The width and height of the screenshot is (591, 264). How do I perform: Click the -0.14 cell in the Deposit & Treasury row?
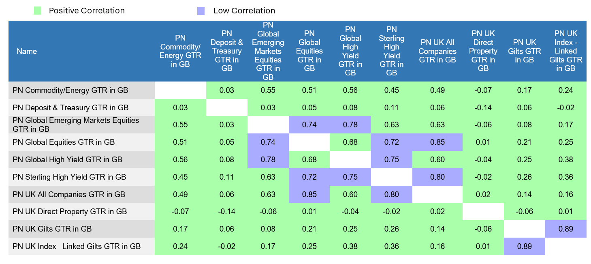483,108
